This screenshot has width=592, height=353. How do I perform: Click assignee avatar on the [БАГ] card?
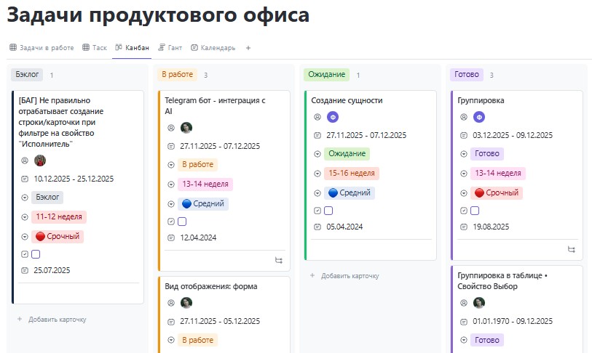(x=40, y=161)
